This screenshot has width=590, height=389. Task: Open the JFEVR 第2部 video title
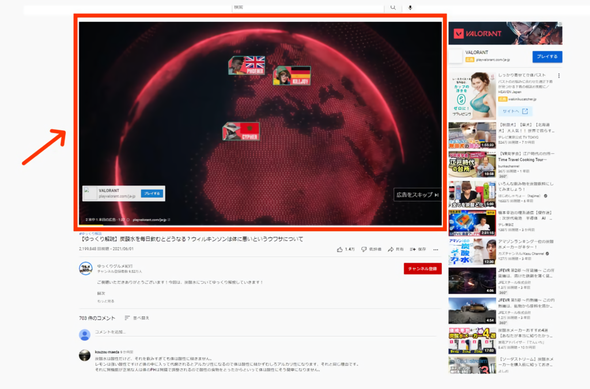526,273
